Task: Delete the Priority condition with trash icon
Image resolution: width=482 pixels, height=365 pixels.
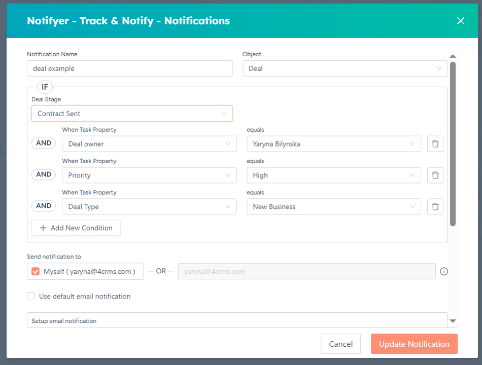Action: pyautogui.click(x=435, y=175)
